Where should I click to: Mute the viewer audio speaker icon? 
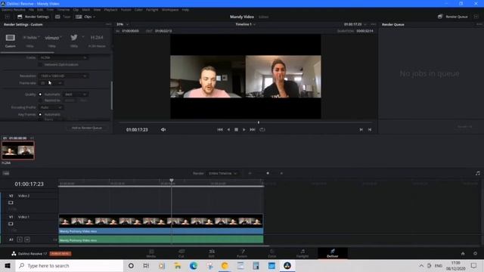point(163,130)
